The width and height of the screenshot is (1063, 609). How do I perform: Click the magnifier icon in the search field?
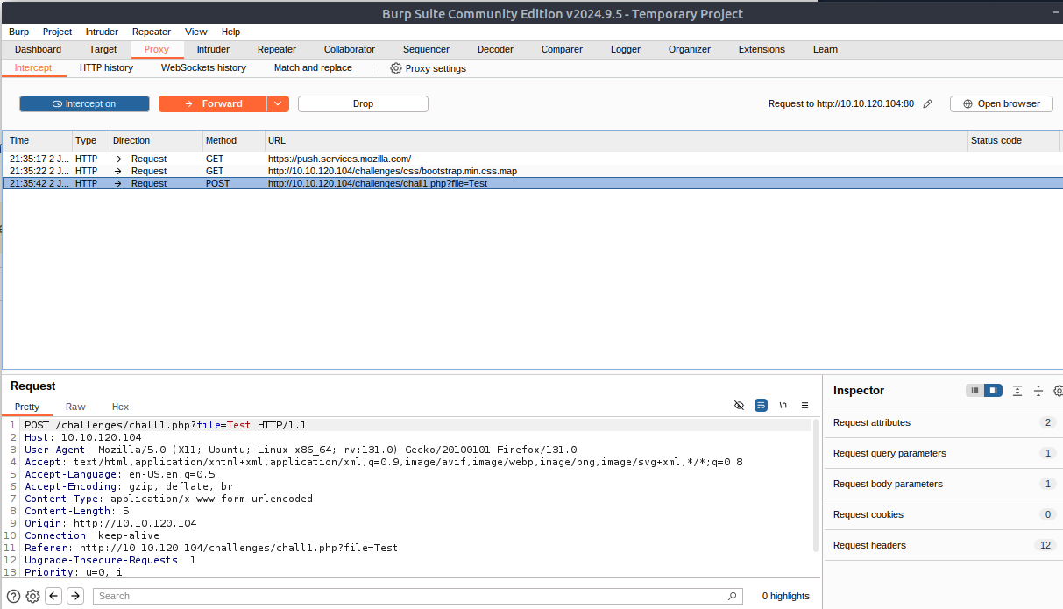[x=733, y=596]
